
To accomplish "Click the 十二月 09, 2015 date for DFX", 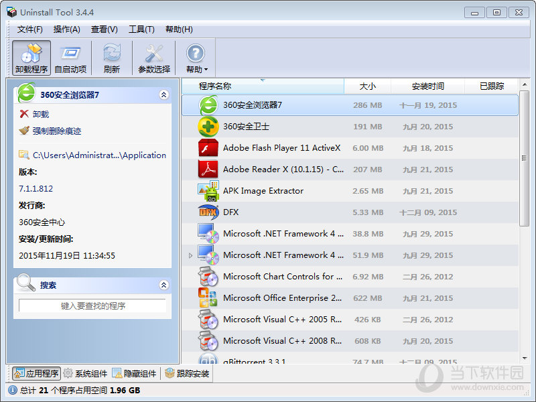I will coord(428,212).
